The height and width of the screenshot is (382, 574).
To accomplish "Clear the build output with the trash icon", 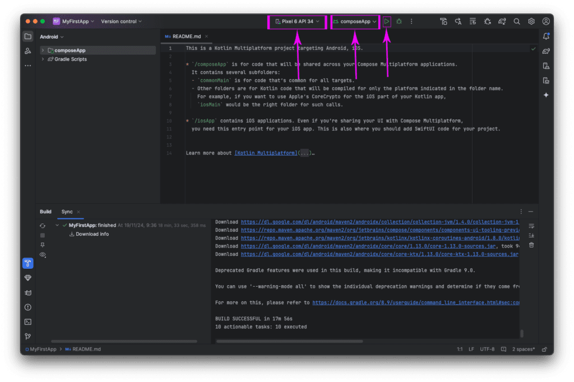I will [x=531, y=245].
